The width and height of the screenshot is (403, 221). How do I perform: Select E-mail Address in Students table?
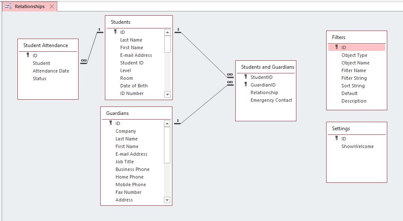coord(136,56)
